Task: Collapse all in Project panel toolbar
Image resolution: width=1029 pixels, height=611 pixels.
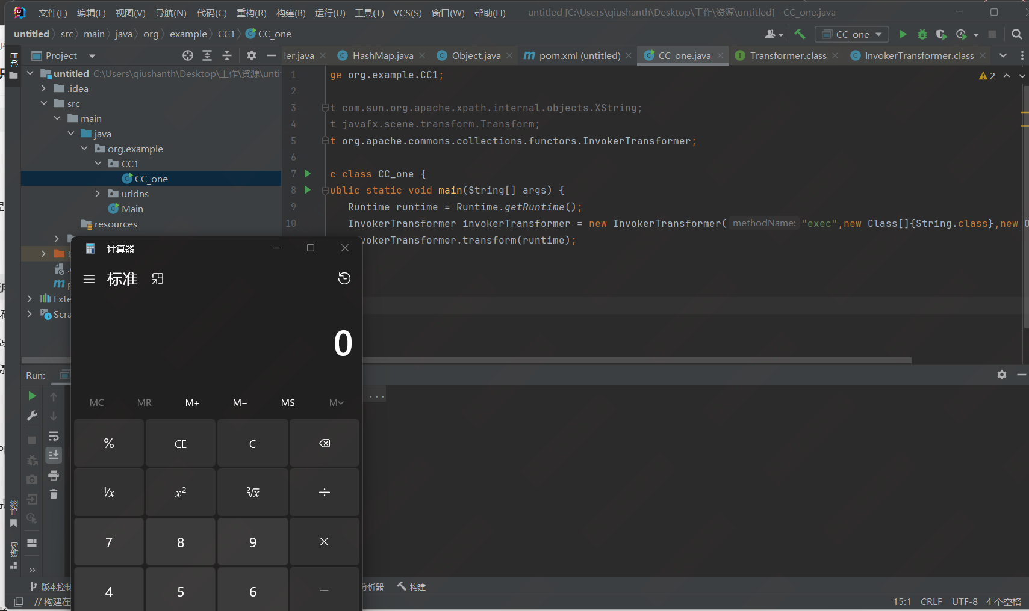Action: coord(227,55)
